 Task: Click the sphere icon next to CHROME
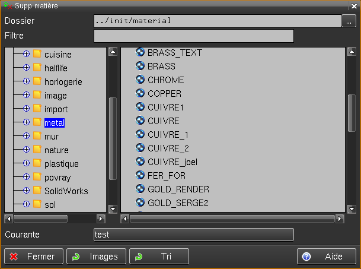click(x=140, y=80)
